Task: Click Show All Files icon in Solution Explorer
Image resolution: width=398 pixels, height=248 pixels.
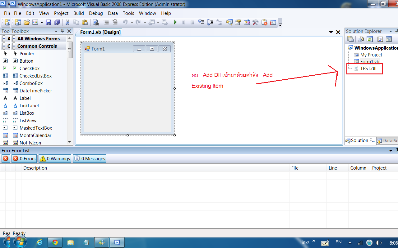Action: [360, 39]
